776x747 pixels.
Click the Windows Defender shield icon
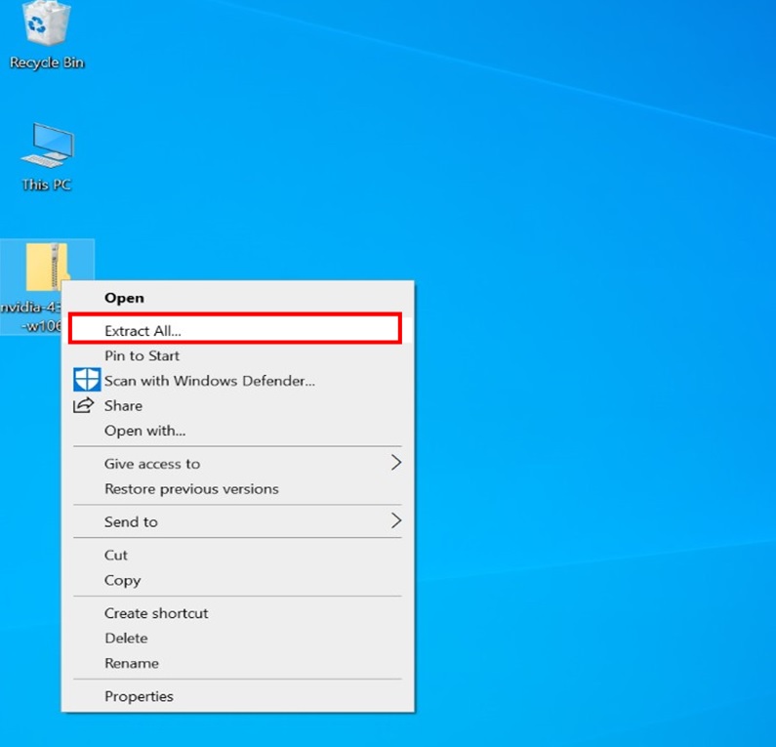pyautogui.click(x=87, y=380)
